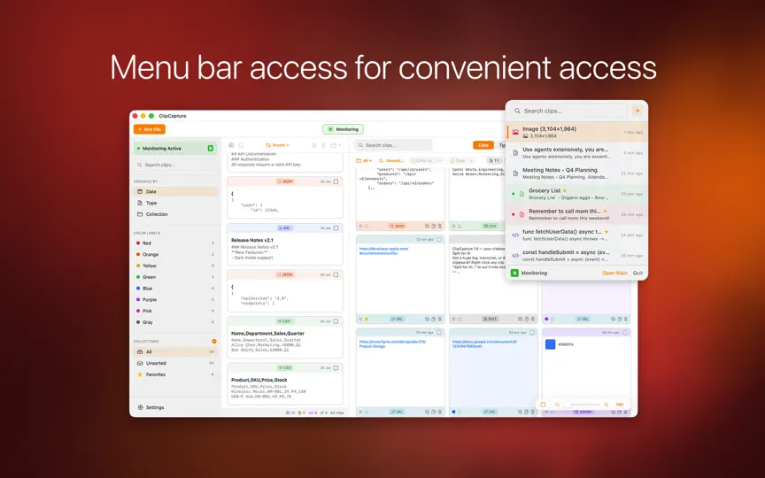
Task: Click the copy icon on the figma.com card
Action: pyautogui.click(x=427, y=412)
